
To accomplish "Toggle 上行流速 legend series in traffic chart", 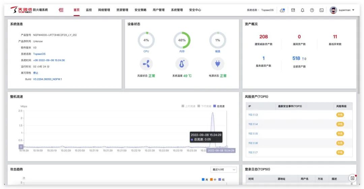I will (188, 106).
